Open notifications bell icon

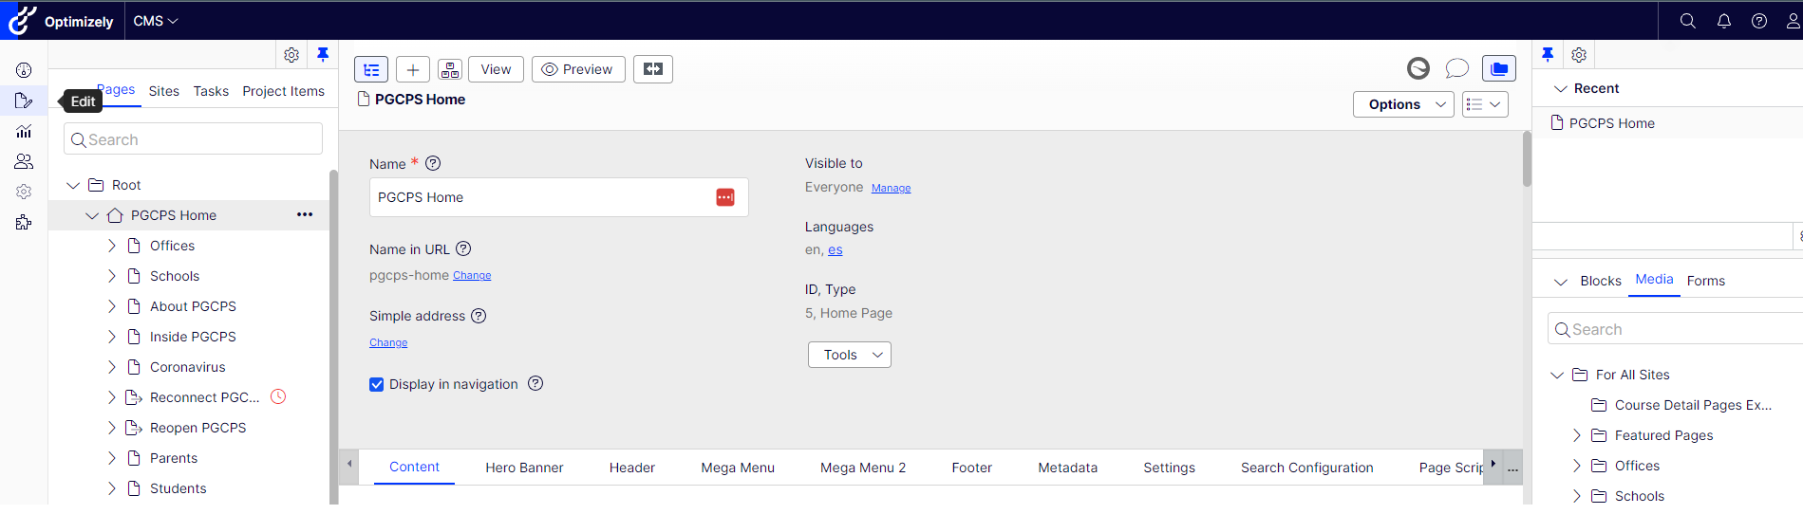tap(1723, 21)
